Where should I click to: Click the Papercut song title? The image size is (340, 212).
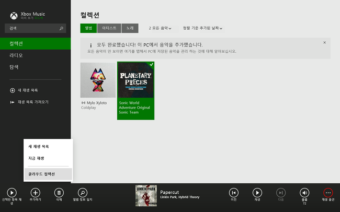(169, 192)
